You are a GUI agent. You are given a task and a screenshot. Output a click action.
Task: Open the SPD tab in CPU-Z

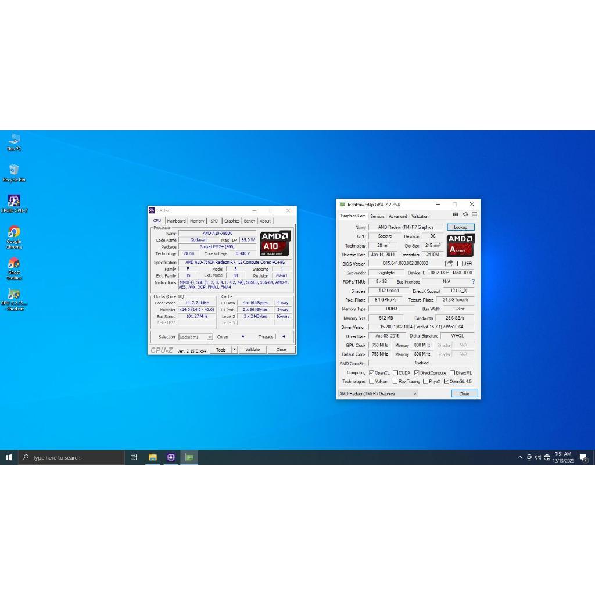(x=214, y=221)
